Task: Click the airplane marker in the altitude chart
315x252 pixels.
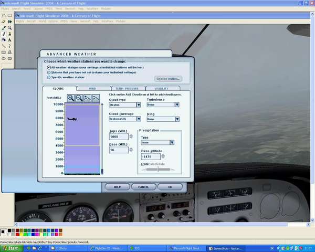Action: [72, 119]
